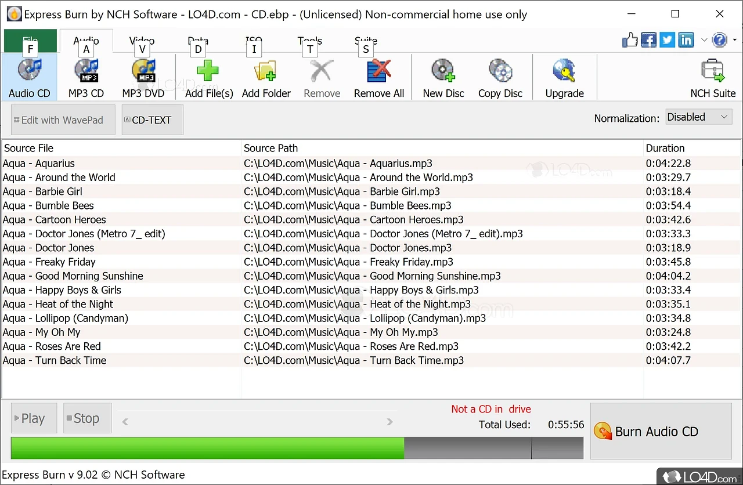Click the Burn Audio CD button
This screenshot has height=485, width=743.
661,432
